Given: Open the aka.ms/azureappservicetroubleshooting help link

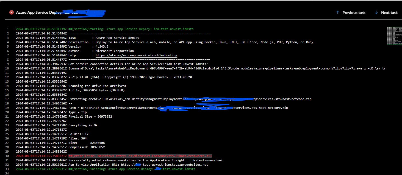Looking at the screenshot, I should click(x=136, y=55).
